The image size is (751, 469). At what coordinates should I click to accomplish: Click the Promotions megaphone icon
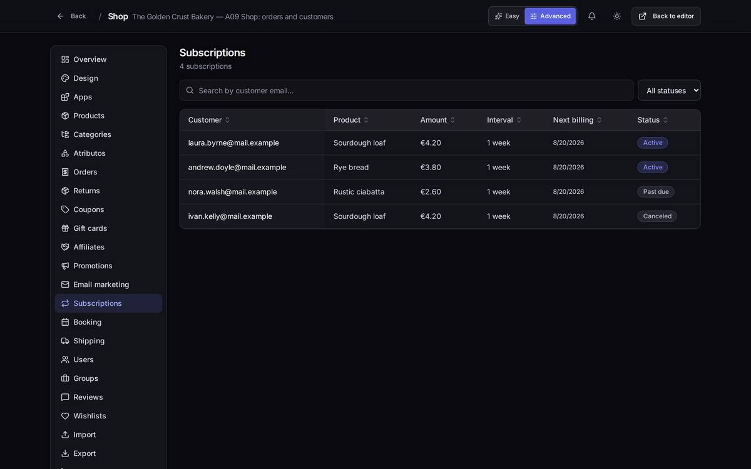65,266
